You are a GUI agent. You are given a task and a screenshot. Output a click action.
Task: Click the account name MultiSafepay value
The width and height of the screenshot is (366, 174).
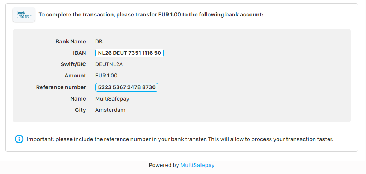[x=112, y=99]
